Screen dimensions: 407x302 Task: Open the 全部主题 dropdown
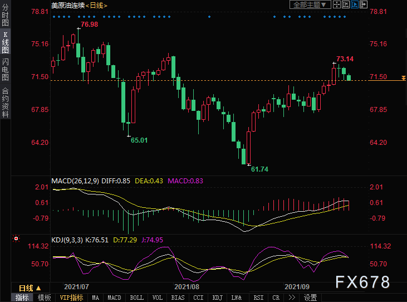(310, 4)
